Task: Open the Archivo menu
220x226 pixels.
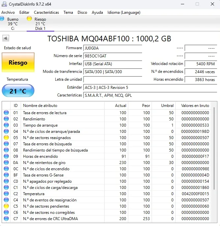Action: pyautogui.click(x=8, y=12)
